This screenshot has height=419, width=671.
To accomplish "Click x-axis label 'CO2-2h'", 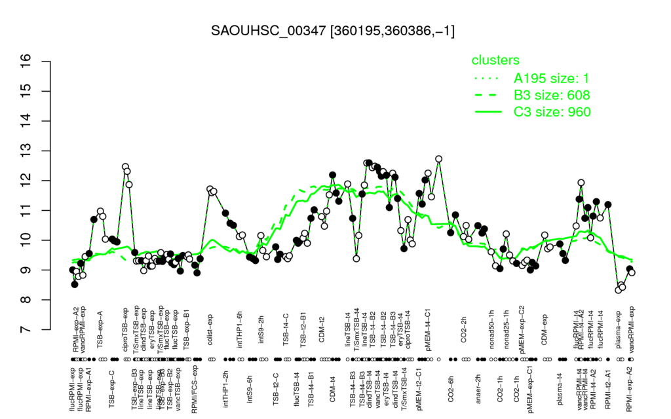I will [x=464, y=331].
